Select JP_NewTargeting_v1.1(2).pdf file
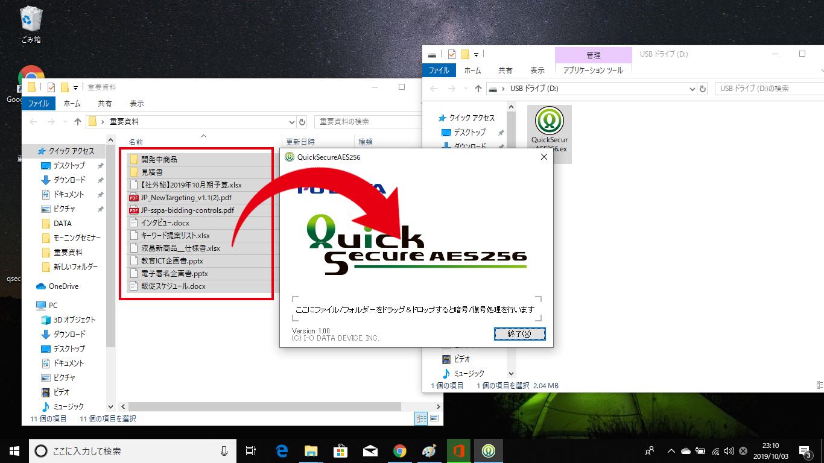 186,198
